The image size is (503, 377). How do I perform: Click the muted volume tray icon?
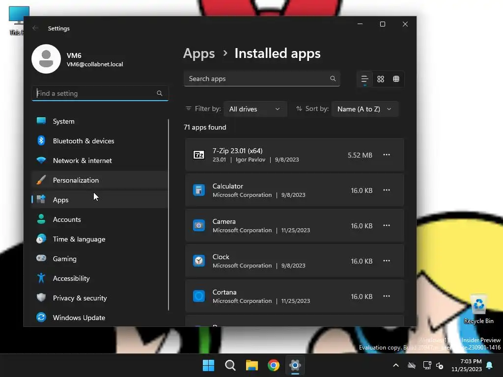point(440,365)
